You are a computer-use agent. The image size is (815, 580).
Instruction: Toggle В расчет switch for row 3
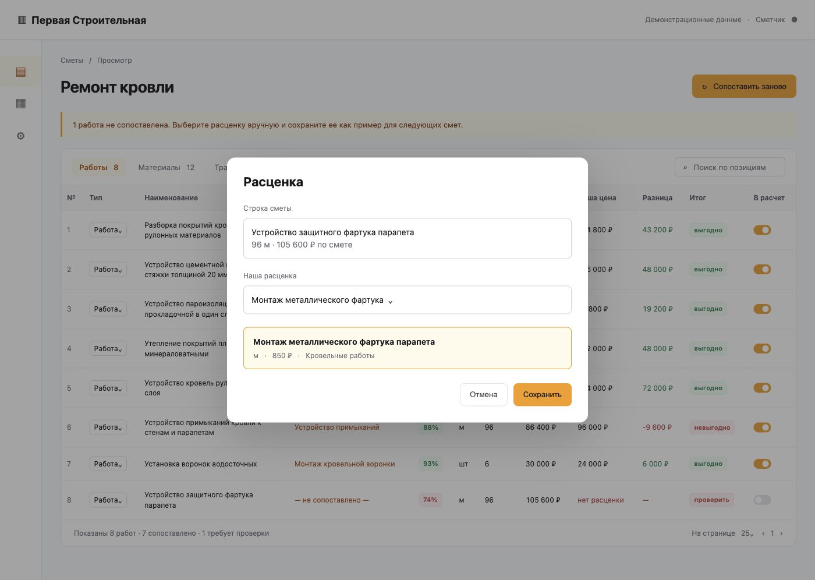tap(762, 309)
